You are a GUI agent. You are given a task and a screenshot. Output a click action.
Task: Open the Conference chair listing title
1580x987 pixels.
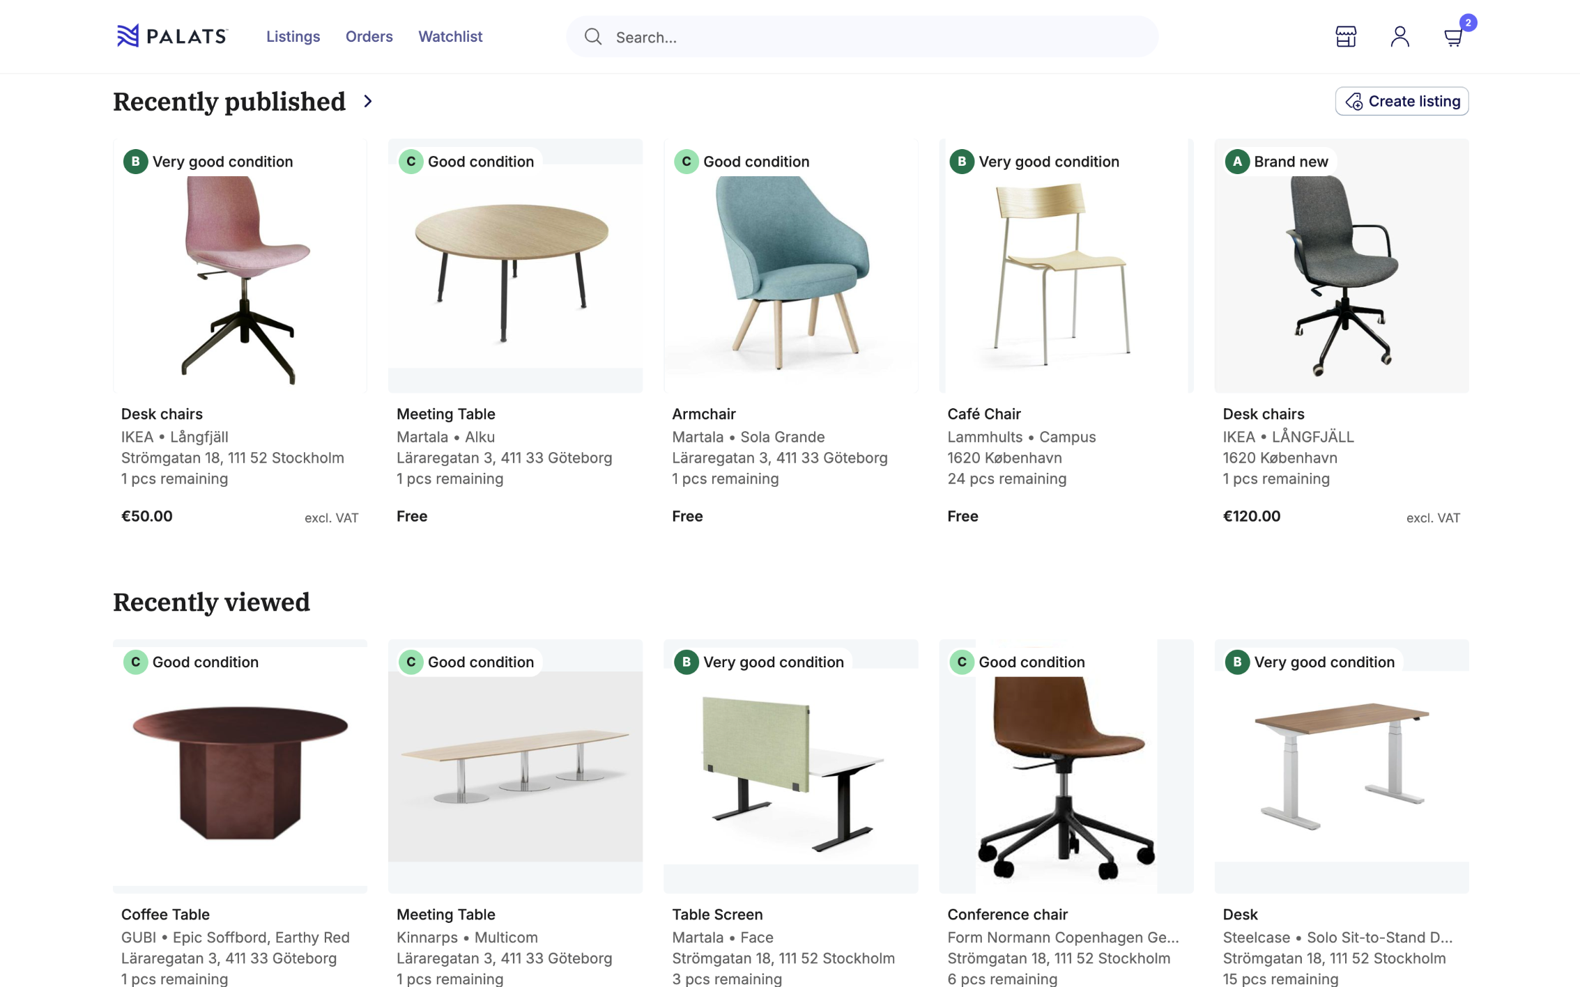pos(1007,914)
